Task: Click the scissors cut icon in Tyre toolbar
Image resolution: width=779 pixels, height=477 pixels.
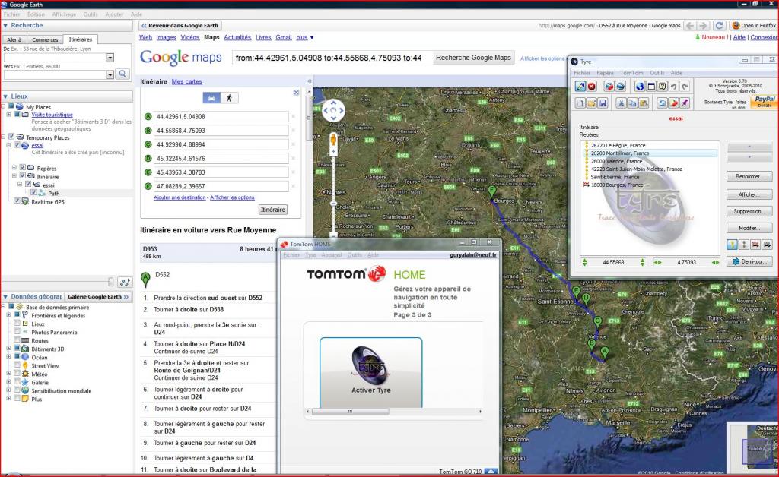Action: click(x=621, y=103)
